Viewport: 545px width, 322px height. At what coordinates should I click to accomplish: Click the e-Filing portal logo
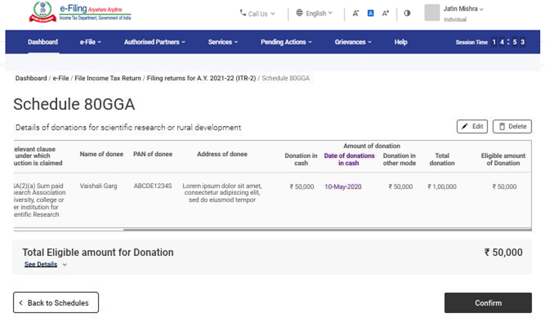[80, 13]
